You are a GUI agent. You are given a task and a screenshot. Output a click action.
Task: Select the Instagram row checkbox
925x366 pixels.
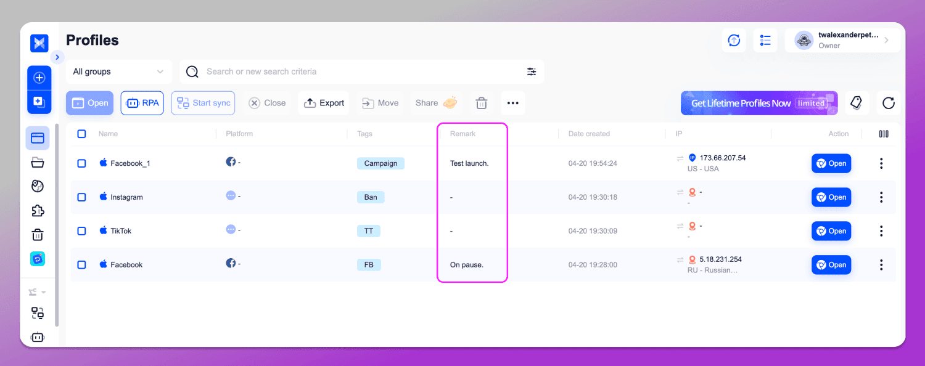click(81, 197)
